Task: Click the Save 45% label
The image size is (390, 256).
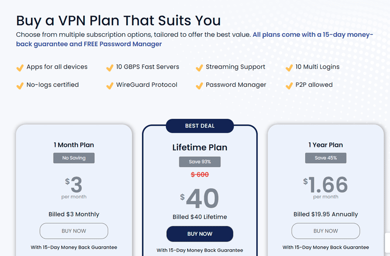Action: (326, 158)
